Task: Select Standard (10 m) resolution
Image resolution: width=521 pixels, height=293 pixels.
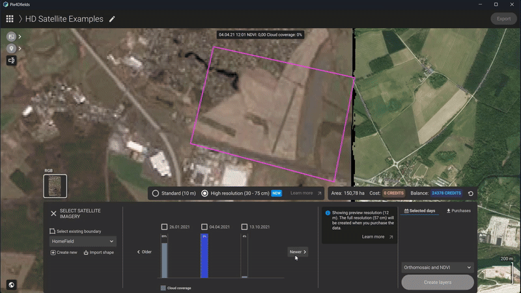Action: [x=156, y=193]
